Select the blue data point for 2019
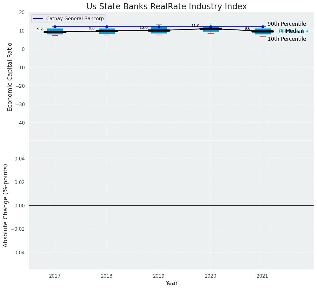The height and width of the screenshot is (289, 317). [159, 27]
